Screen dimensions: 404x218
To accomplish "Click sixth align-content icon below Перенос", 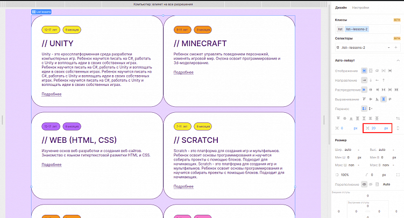I will (371, 118).
